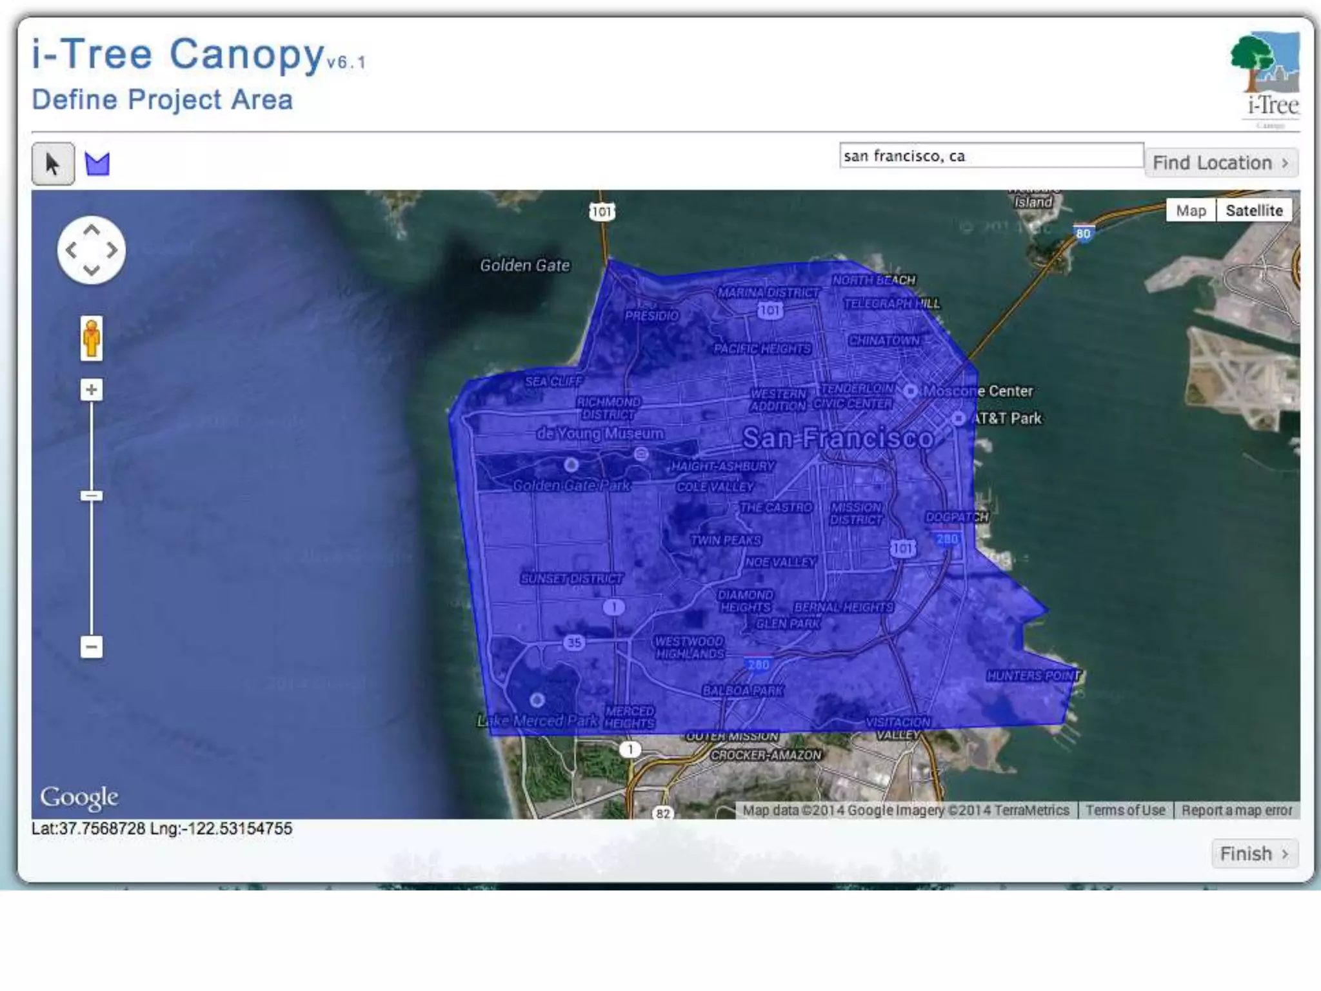Pan map down with arrow control
The width and height of the screenshot is (1321, 991).
tap(92, 270)
